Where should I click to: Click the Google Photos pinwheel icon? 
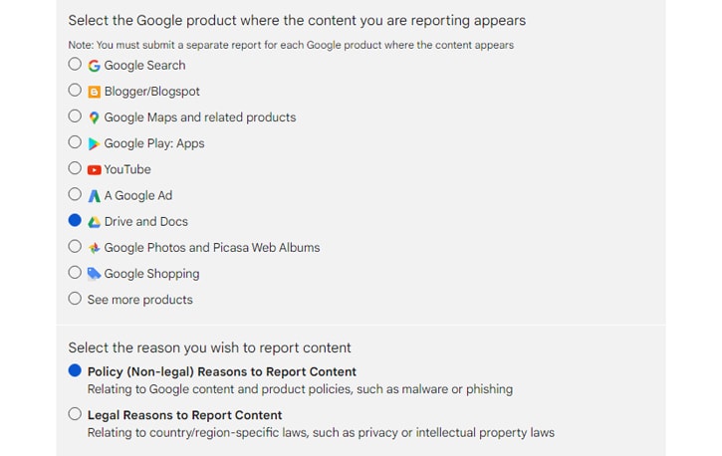94,248
